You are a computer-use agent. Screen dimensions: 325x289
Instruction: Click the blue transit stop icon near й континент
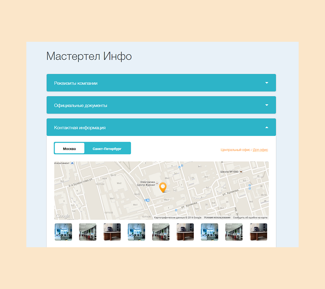point(72,163)
